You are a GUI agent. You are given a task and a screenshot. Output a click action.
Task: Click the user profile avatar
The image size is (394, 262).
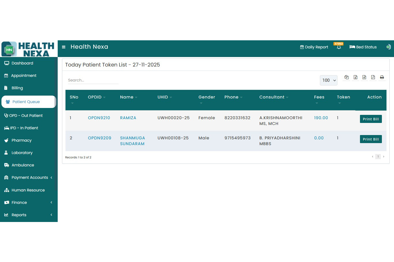tap(388, 47)
